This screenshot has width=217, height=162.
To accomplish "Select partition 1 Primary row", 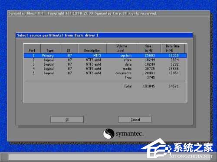I will [x=105, y=56].
